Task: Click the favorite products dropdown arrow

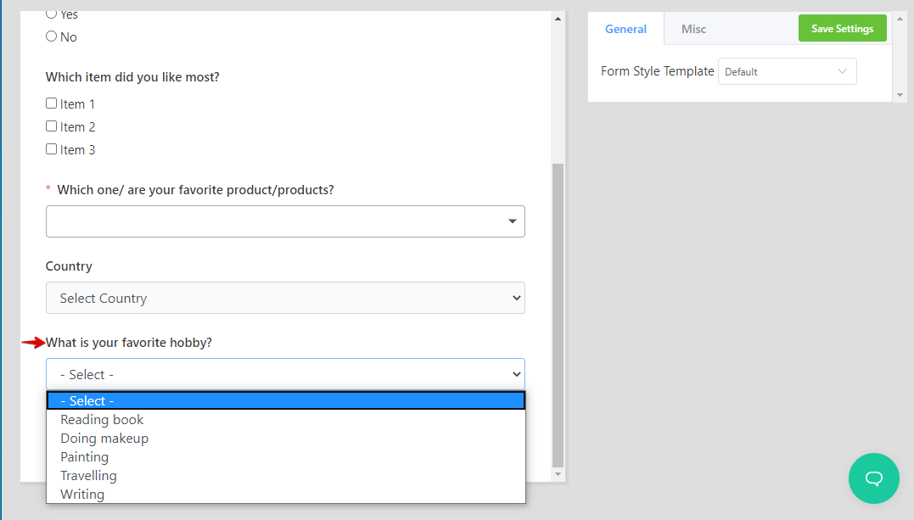Action: [512, 221]
